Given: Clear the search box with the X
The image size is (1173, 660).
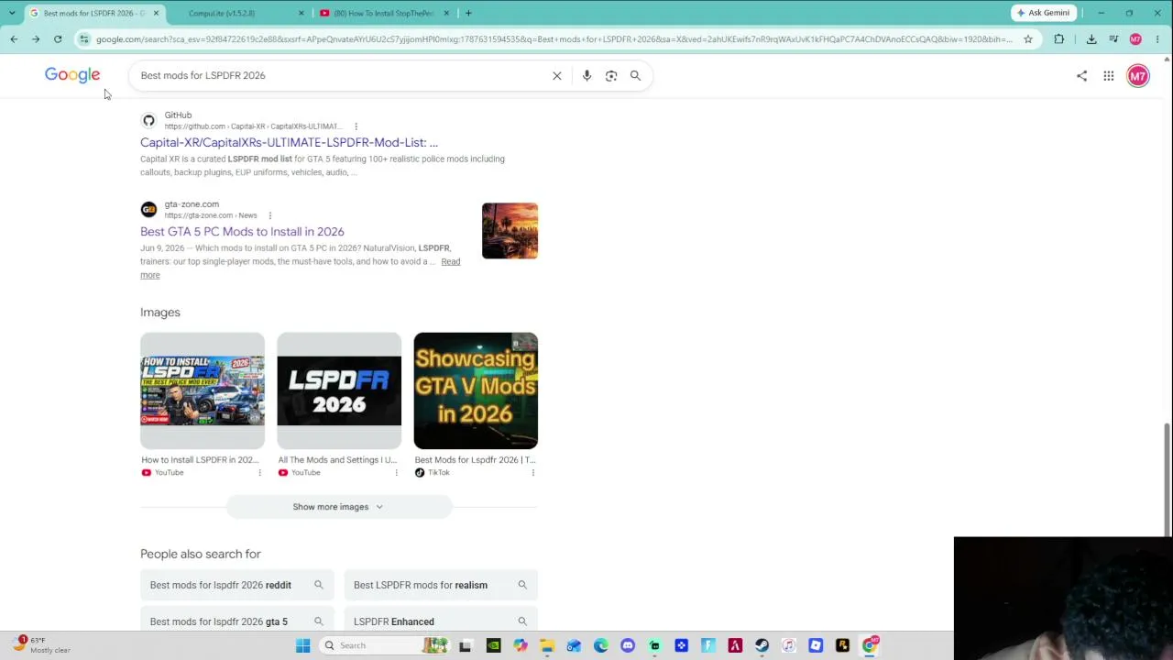Looking at the screenshot, I should click(x=556, y=76).
